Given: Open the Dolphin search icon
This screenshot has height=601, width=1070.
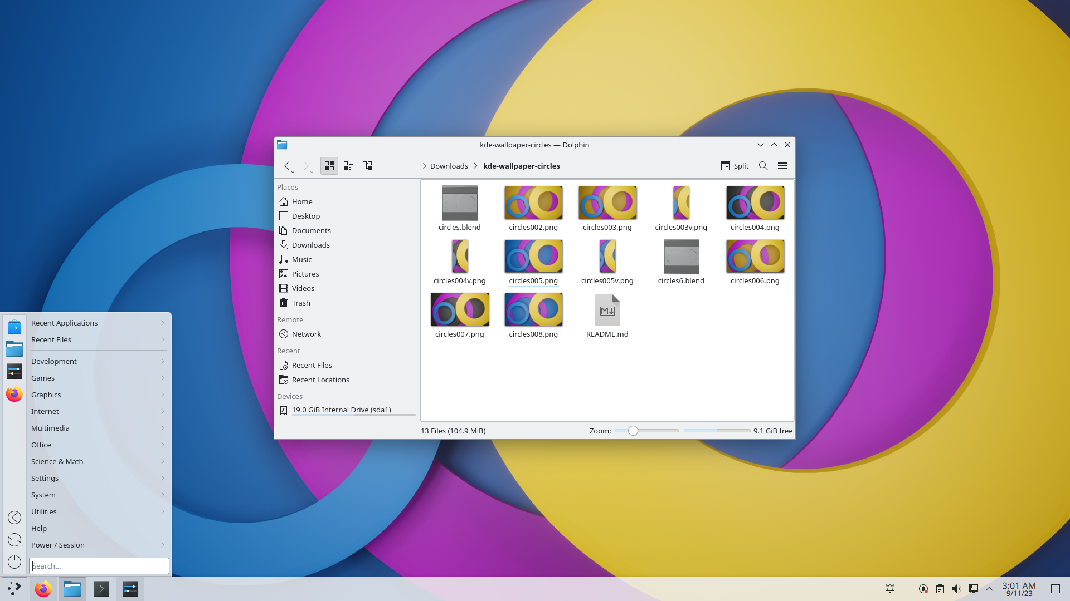Looking at the screenshot, I should tap(763, 166).
